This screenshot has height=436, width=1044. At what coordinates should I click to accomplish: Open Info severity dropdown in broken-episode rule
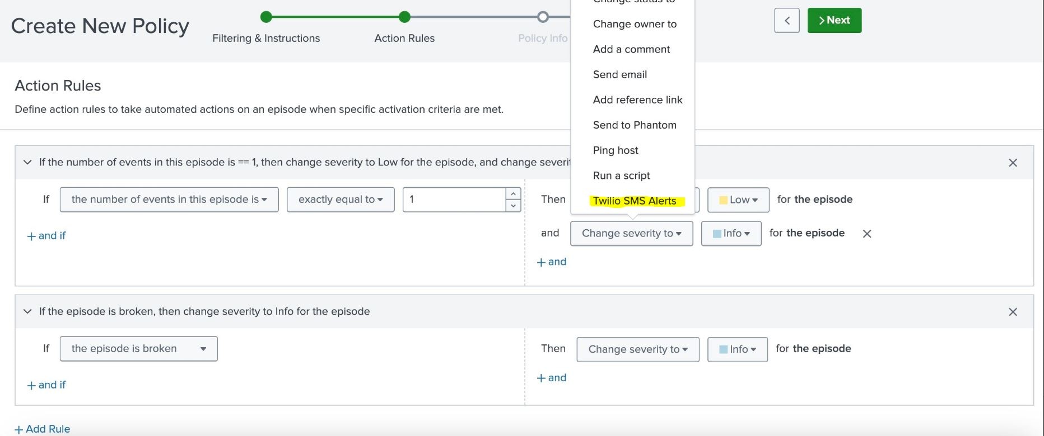tap(738, 349)
